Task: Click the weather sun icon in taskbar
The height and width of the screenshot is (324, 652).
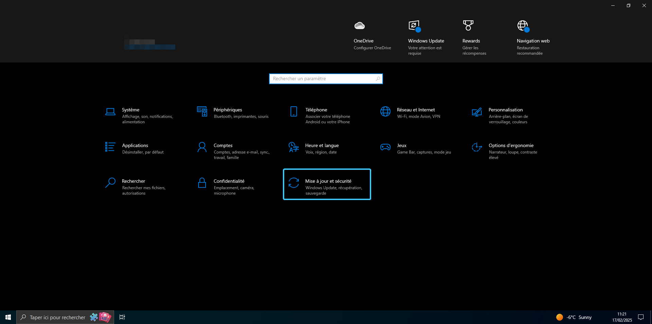Action: (560, 317)
